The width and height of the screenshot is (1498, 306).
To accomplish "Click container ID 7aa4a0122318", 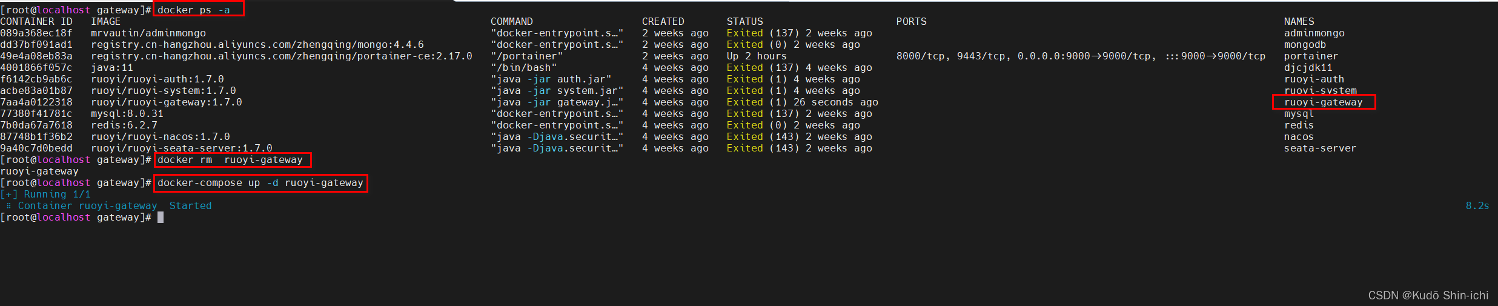I will click(36, 102).
